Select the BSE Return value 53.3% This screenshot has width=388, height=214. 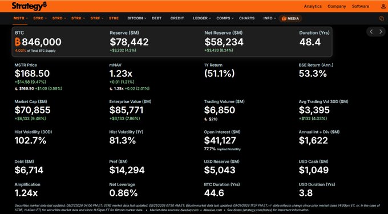click(313, 73)
